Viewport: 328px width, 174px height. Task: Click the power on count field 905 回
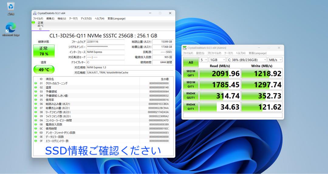point(163,57)
